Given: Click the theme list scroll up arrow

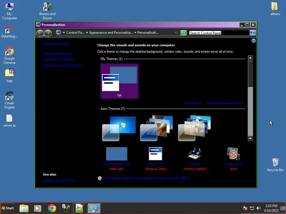Looking at the screenshot, I should tap(250, 58).
